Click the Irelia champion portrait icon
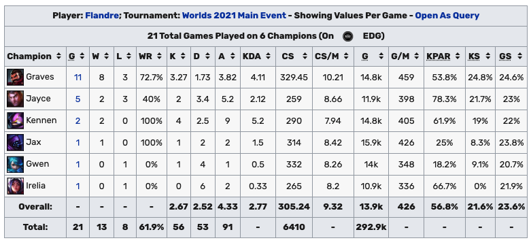 pos(15,186)
